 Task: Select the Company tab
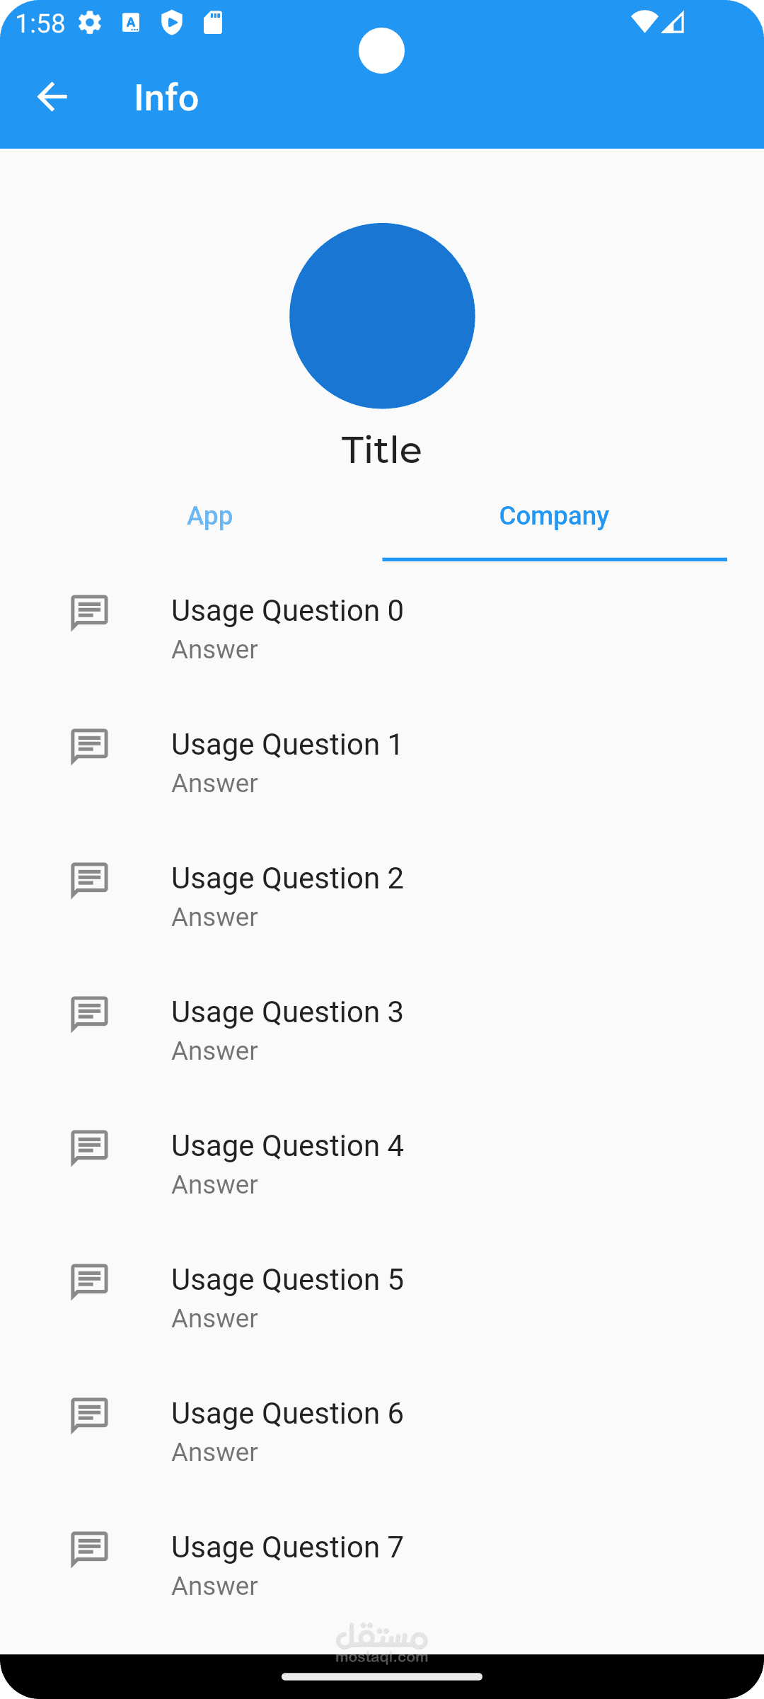554,516
